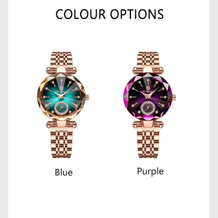Click the center hands of purple watch
This screenshot has width=218, height=218.
click(x=148, y=96)
